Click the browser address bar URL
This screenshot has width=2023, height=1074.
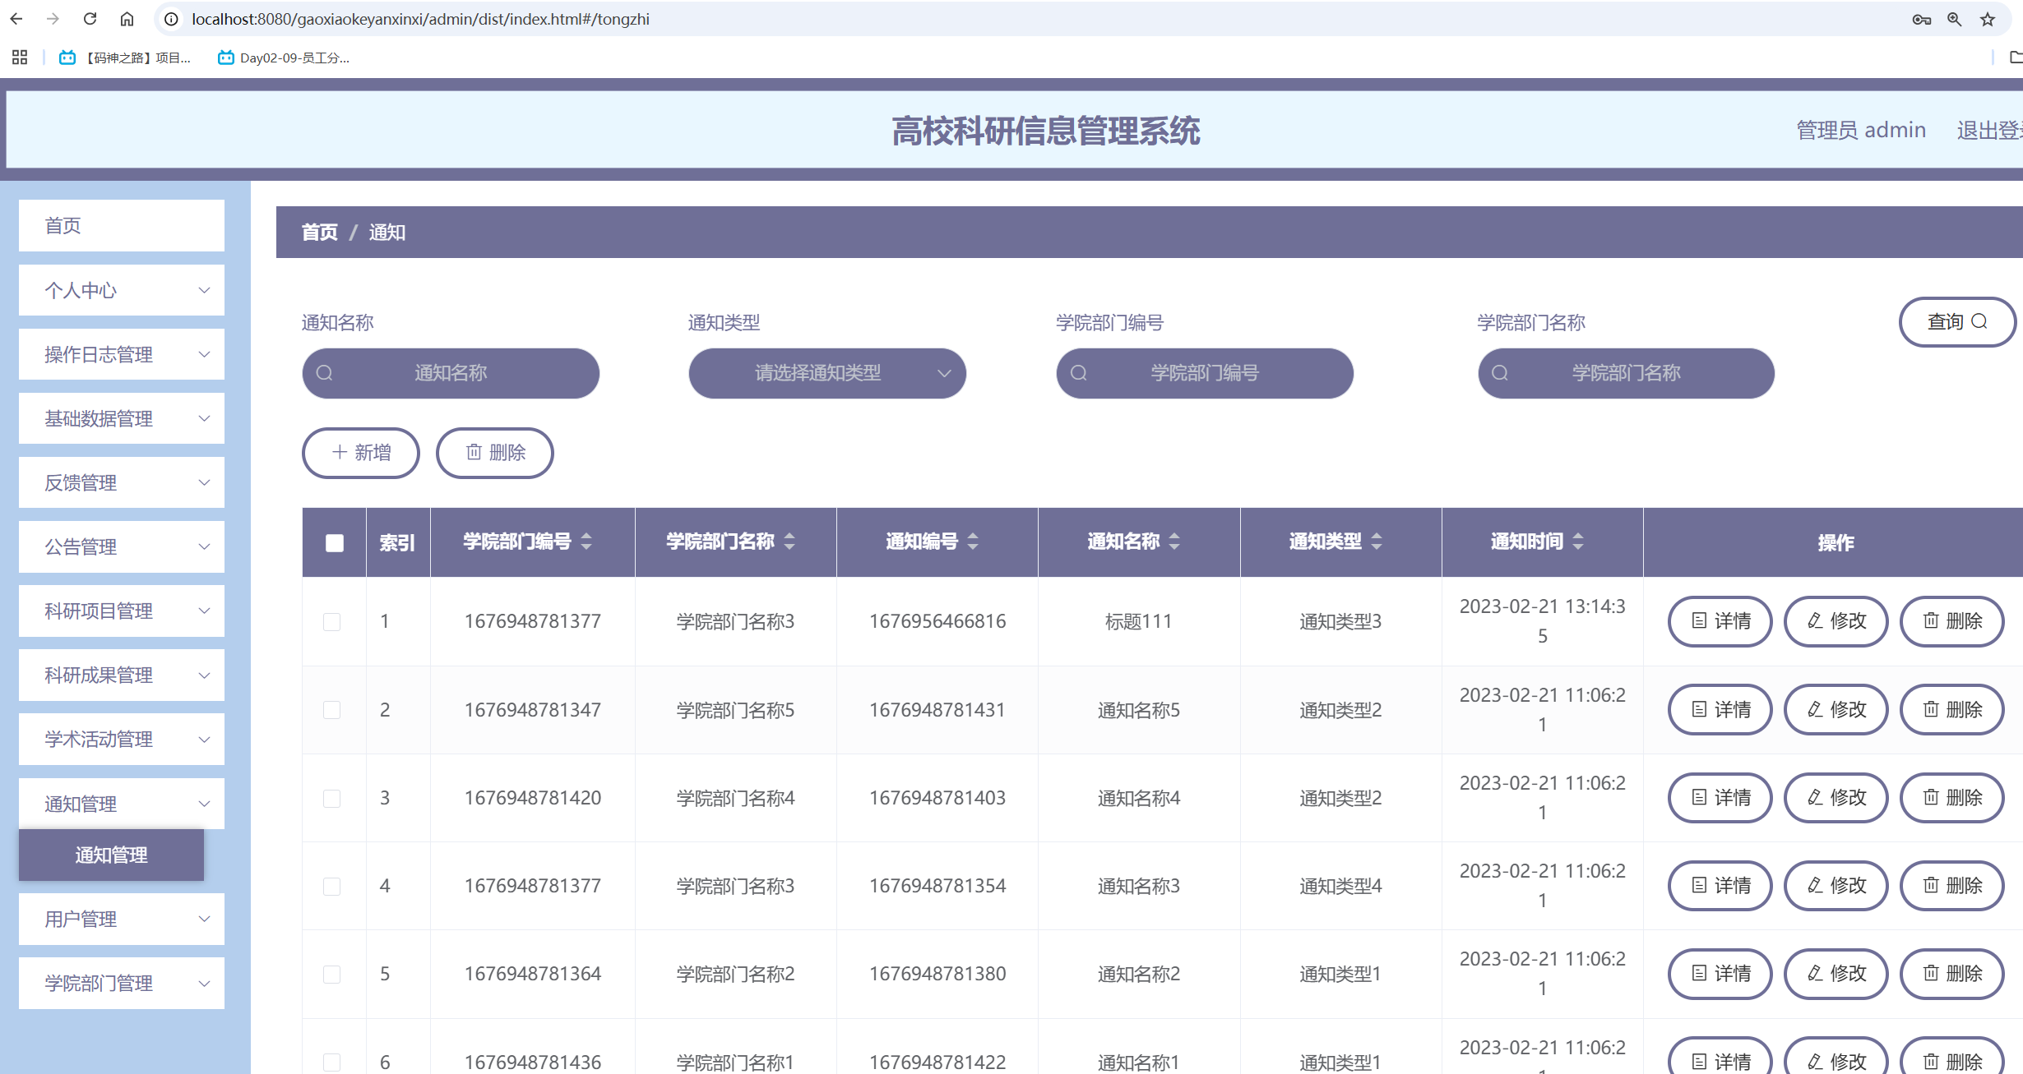click(420, 19)
